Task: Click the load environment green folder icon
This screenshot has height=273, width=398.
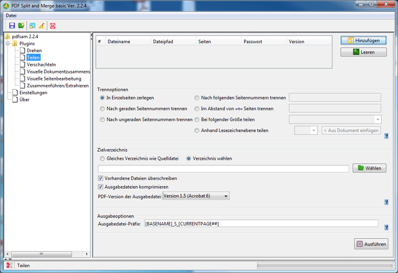Action: [x=21, y=26]
